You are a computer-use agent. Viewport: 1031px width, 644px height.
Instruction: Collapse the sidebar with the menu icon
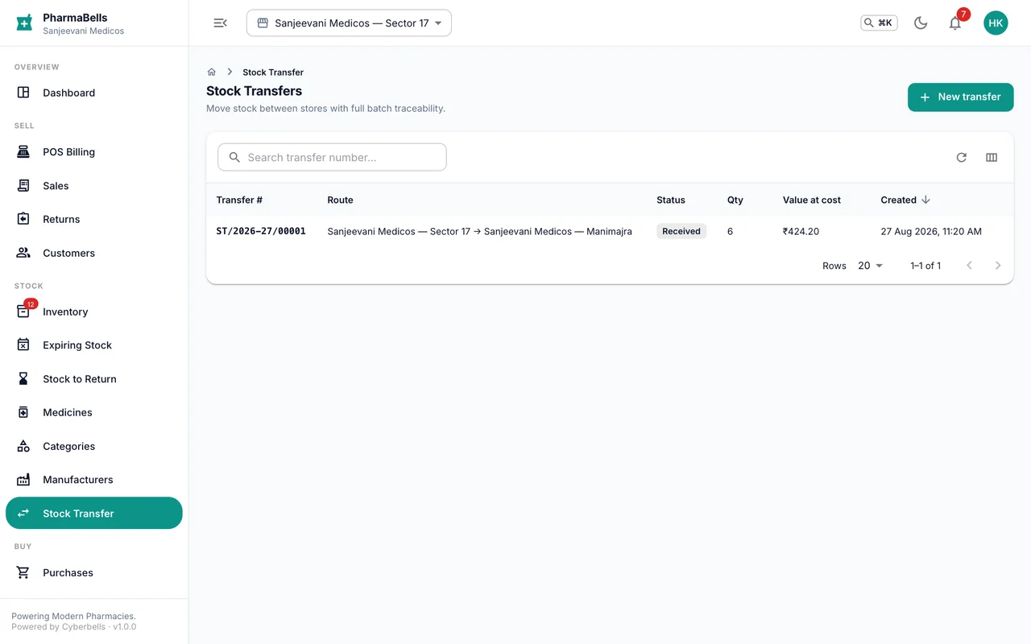pos(220,23)
